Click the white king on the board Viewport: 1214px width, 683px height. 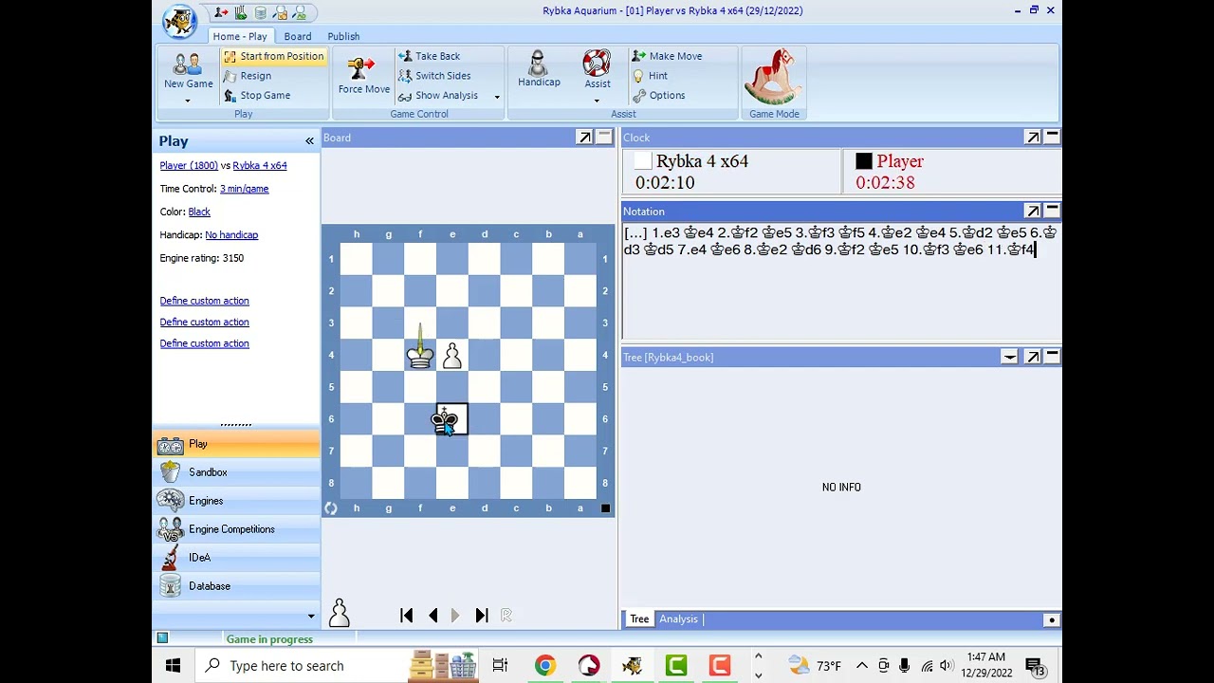[420, 356]
